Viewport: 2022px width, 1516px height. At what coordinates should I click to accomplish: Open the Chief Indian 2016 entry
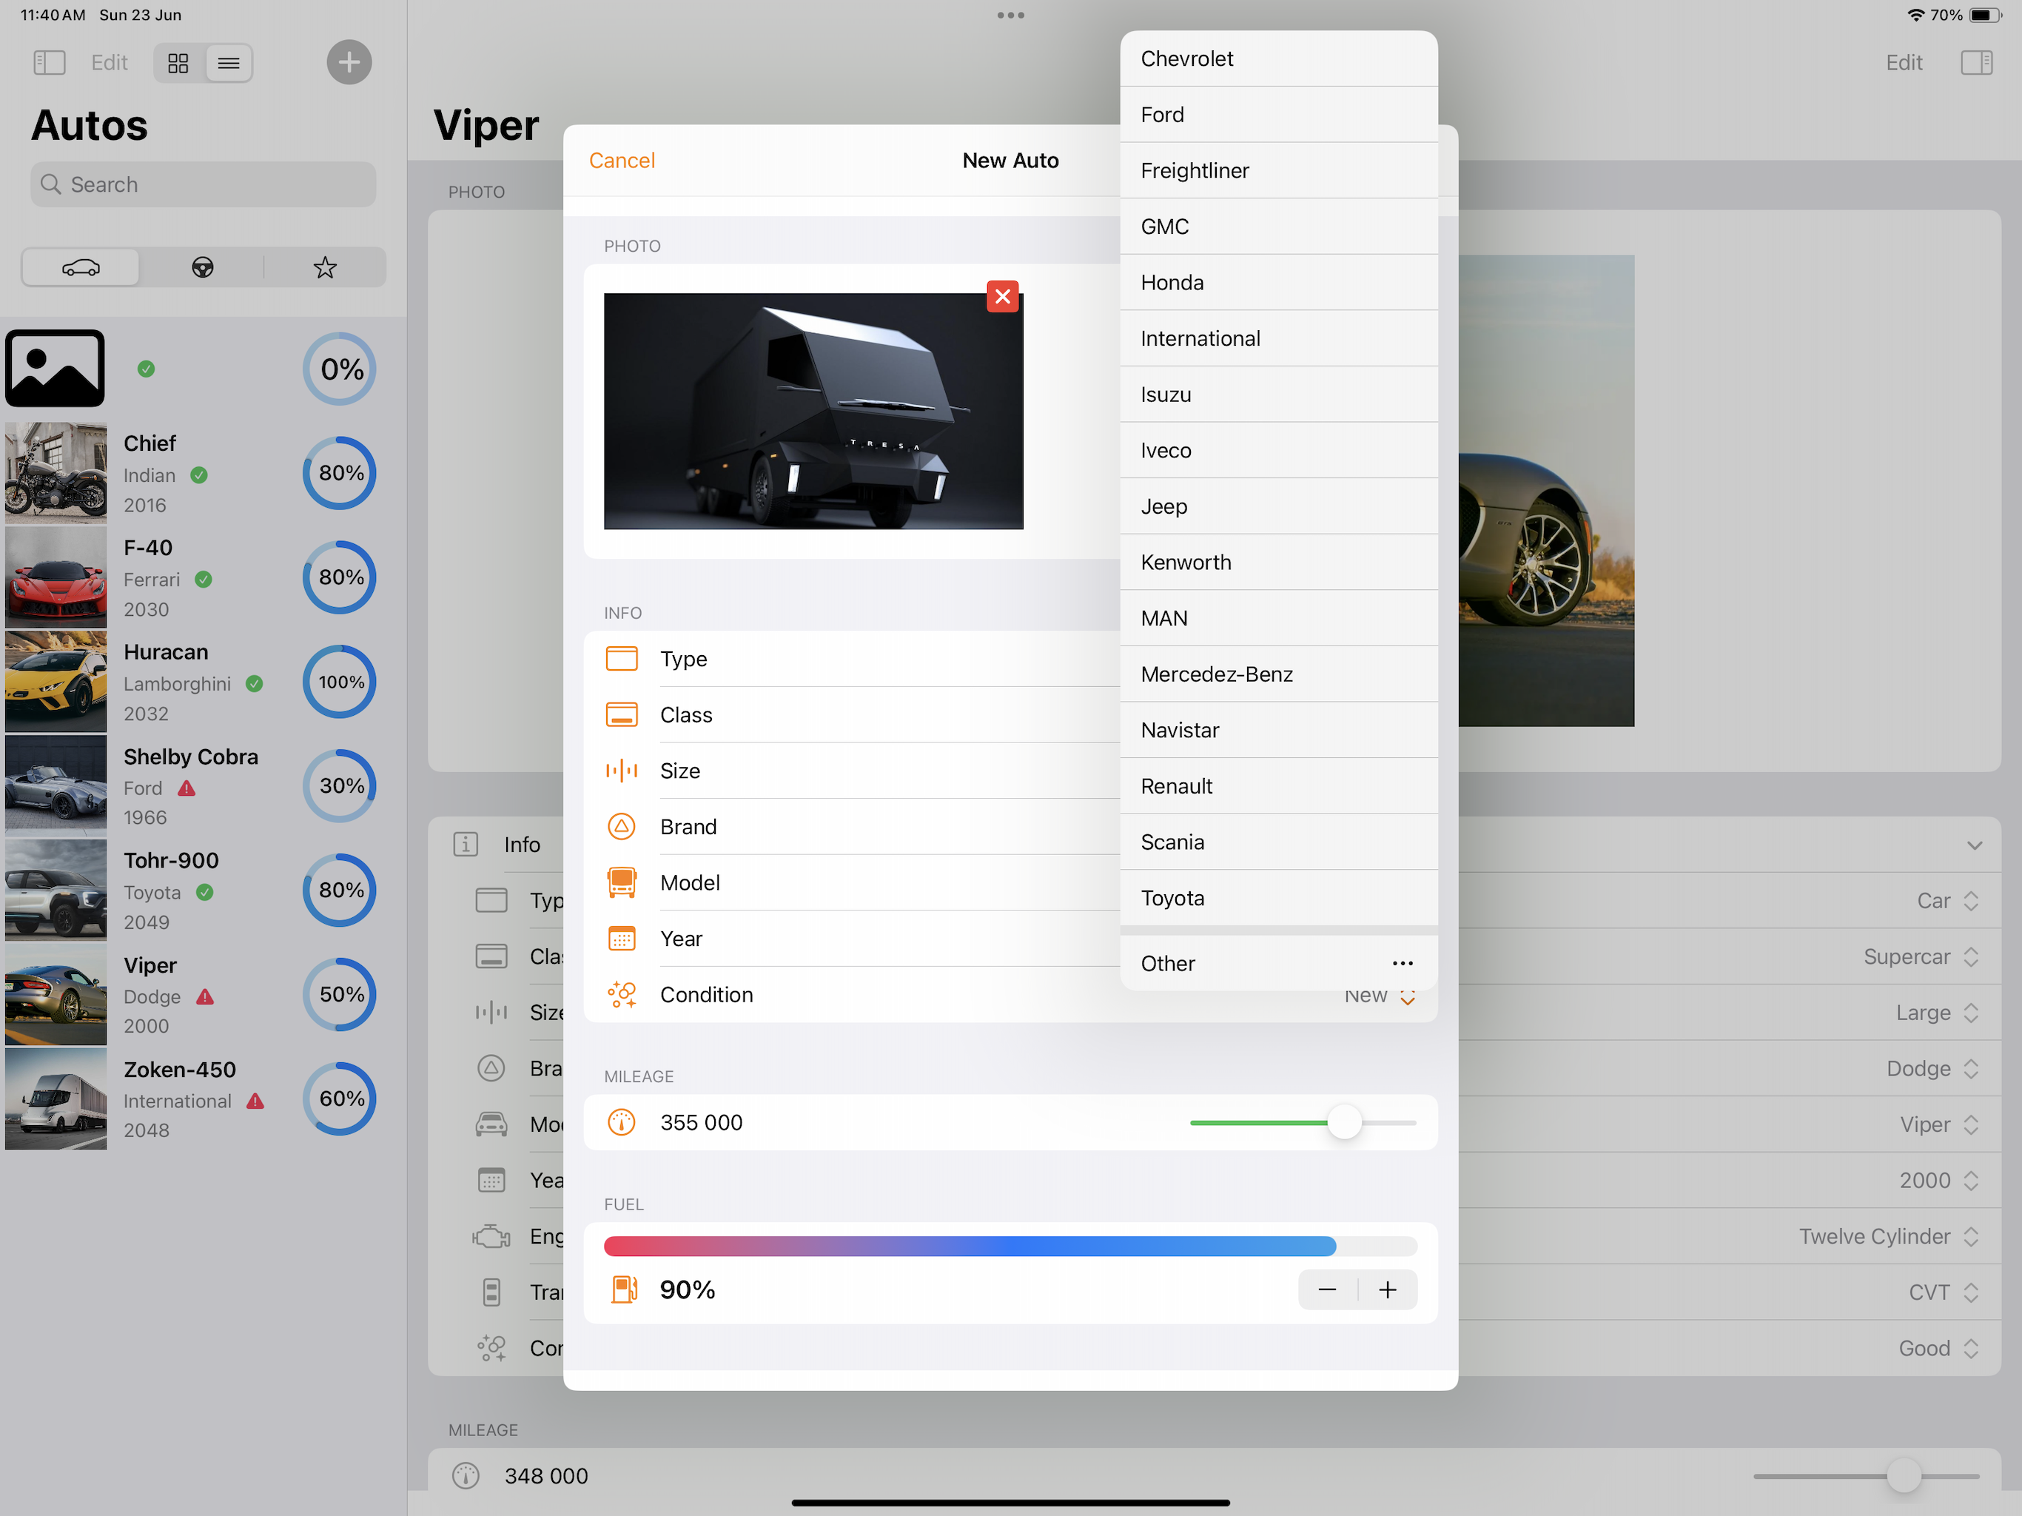203,473
